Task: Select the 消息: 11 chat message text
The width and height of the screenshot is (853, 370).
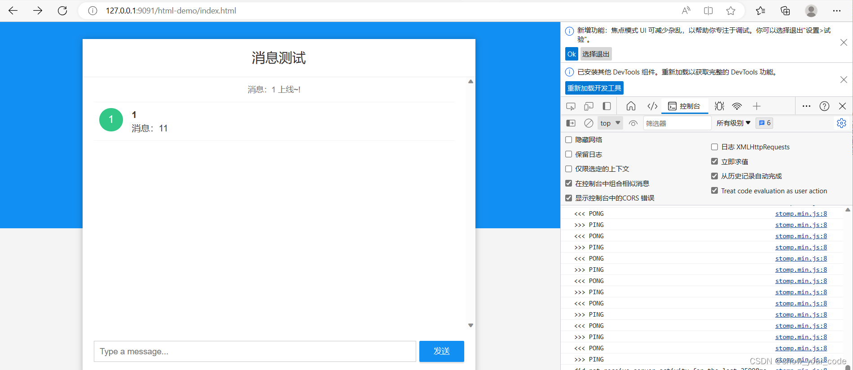Action: pyautogui.click(x=149, y=128)
